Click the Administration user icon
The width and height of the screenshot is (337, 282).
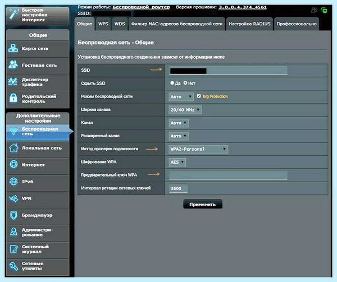pos(13,232)
